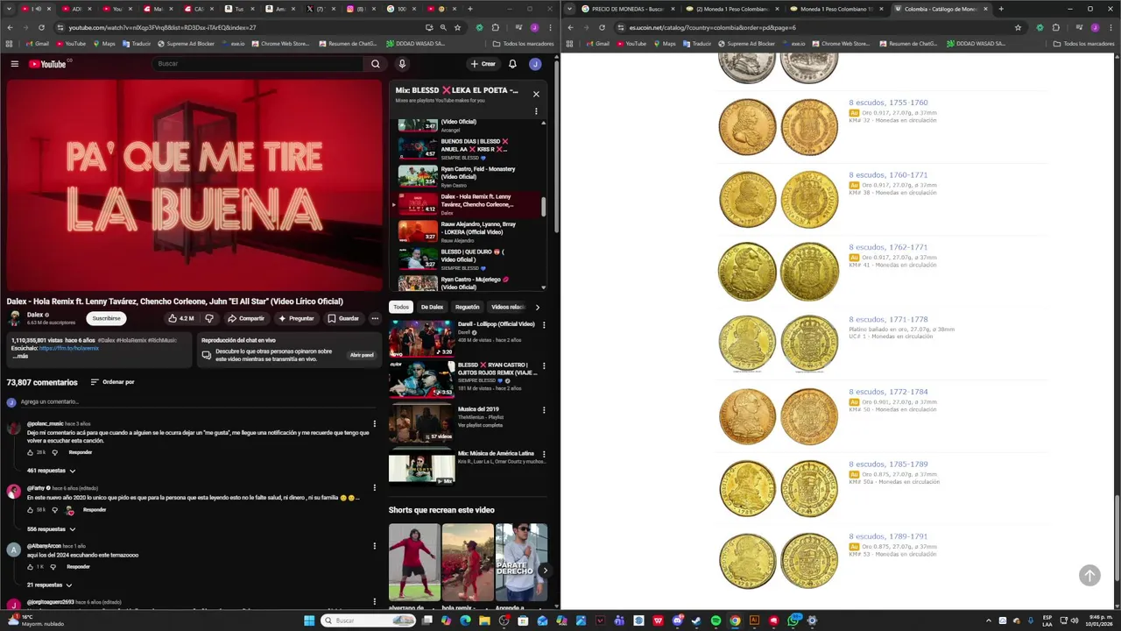Like the AlbanyArcon comment
This screenshot has width=1121, height=631.
point(30,566)
